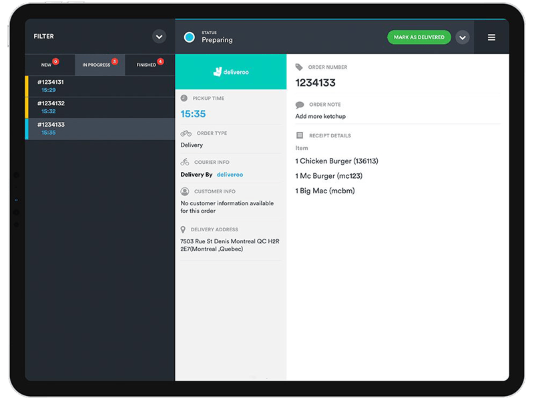The width and height of the screenshot is (534, 400).
Task: Select order #1234131 at 15:29
Action: coord(100,86)
